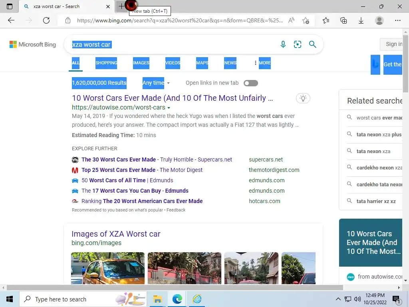Expand the Any time filter dropdown
Viewport: 409px width, 307px height.
156,83
